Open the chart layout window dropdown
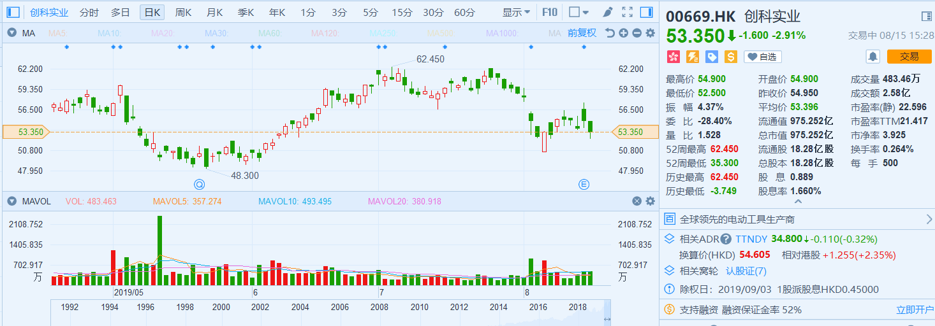The height and width of the screenshot is (326, 935). [x=579, y=12]
